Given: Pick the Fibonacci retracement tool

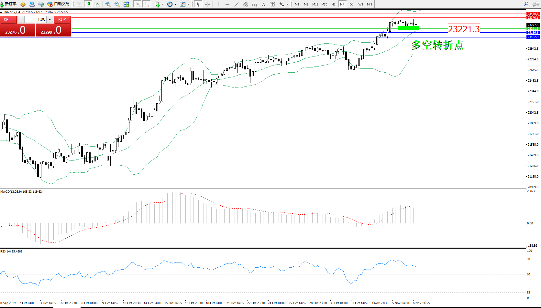Looking at the screenshot, I should click(255, 4).
